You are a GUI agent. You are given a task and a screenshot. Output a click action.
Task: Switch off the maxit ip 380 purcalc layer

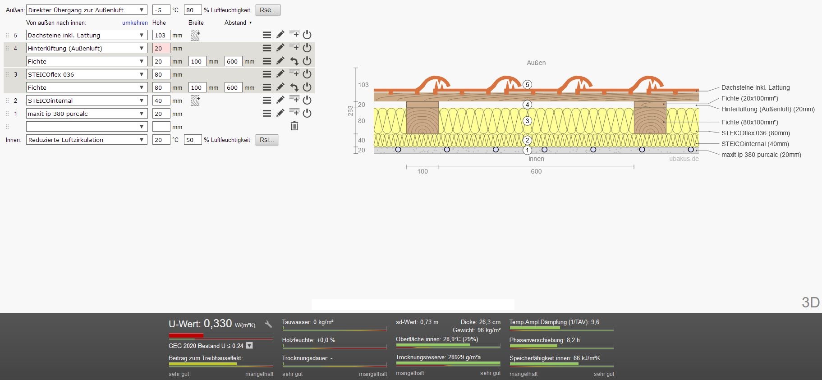coord(307,113)
